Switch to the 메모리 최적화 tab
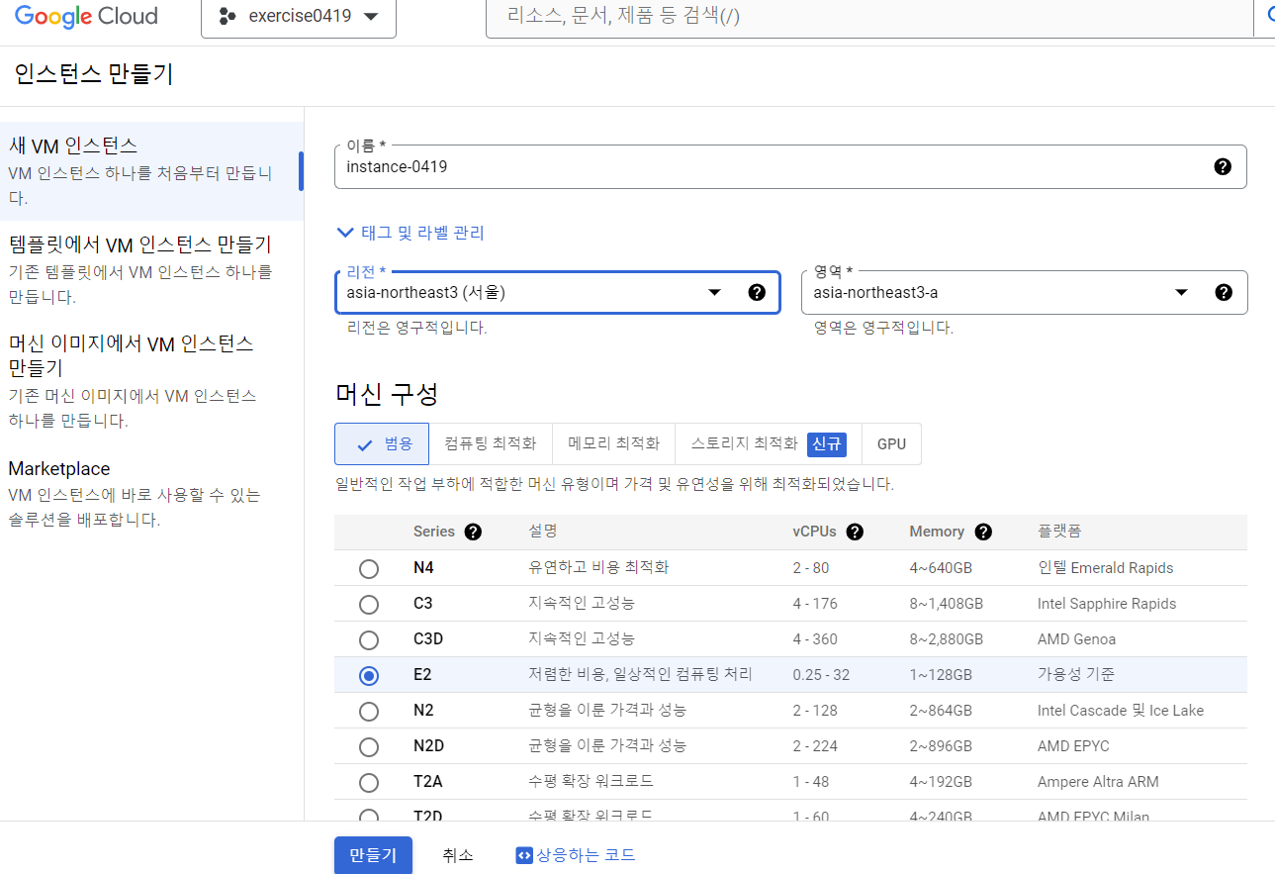 point(613,443)
